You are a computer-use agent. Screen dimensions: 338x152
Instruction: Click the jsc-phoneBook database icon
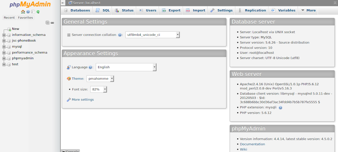tap(9, 41)
